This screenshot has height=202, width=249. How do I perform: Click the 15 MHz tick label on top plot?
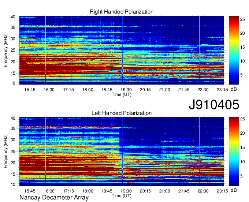click(13, 73)
